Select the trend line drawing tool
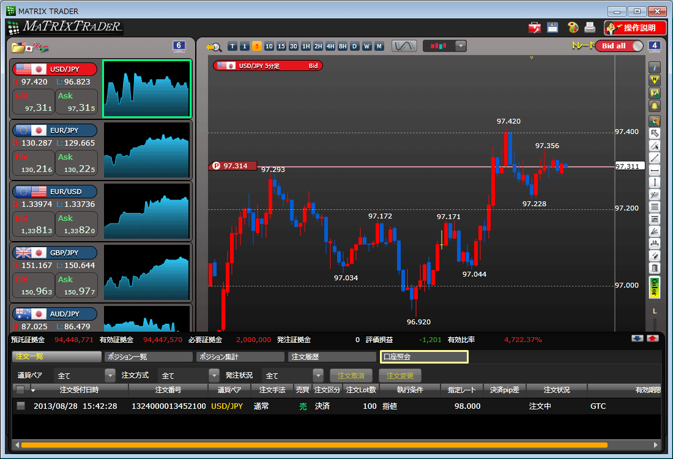673x459 pixels. (x=654, y=158)
